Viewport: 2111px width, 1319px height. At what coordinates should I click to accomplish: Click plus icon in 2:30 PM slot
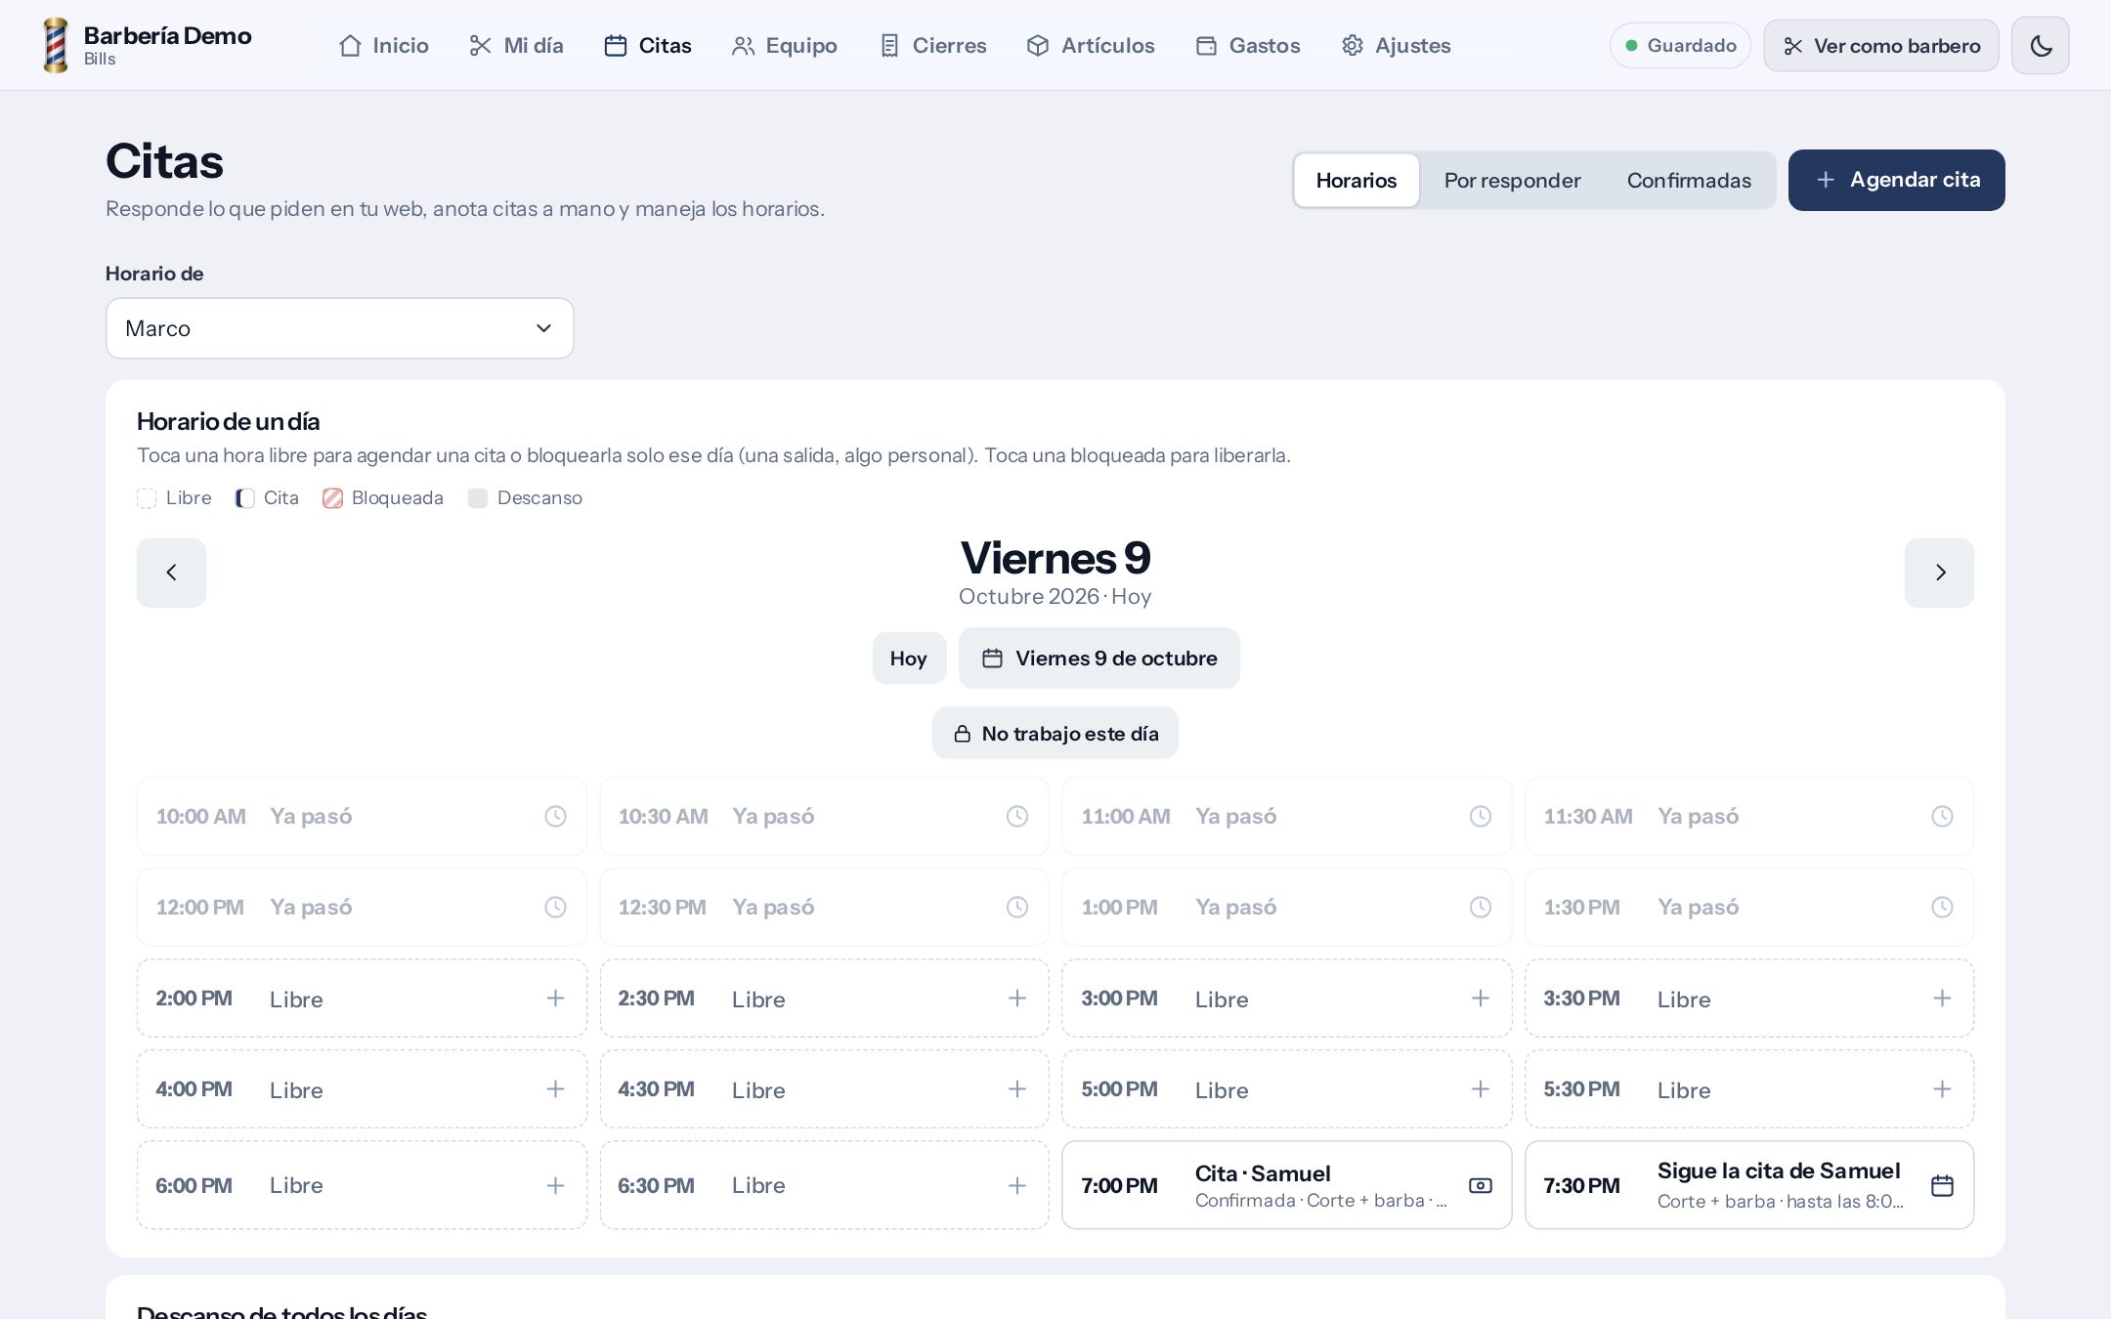1017,998
